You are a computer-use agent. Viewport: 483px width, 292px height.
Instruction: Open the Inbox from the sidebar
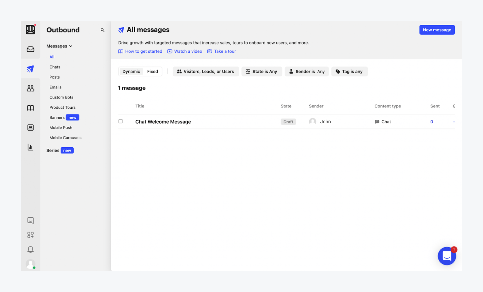point(30,49)
